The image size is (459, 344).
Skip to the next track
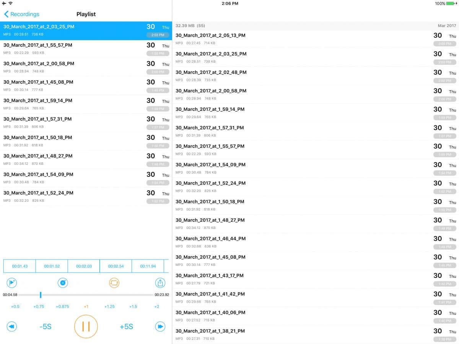pyautogui.click(x=160, y=326)
